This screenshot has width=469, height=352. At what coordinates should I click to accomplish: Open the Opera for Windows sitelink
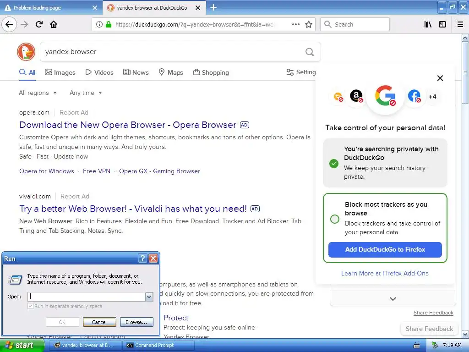tap(47, 171)
